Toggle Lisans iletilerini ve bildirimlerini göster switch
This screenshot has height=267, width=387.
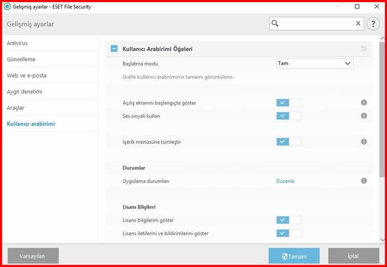coord(289,233)
